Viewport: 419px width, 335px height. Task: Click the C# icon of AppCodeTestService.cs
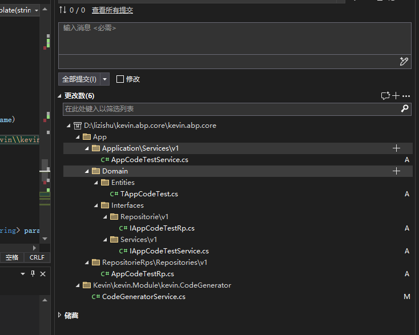105,160
